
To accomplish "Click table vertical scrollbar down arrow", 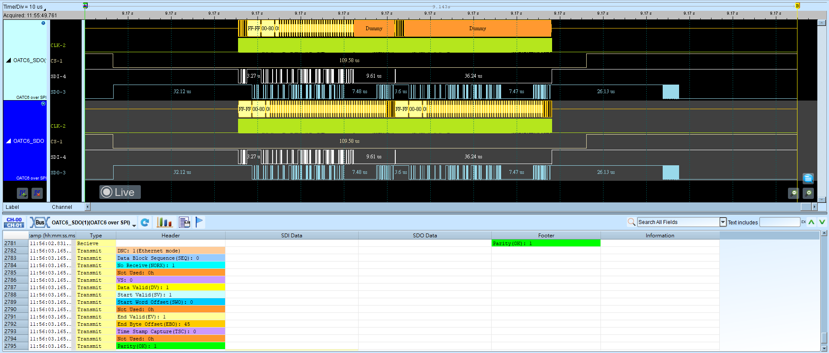I will point(824,348).
